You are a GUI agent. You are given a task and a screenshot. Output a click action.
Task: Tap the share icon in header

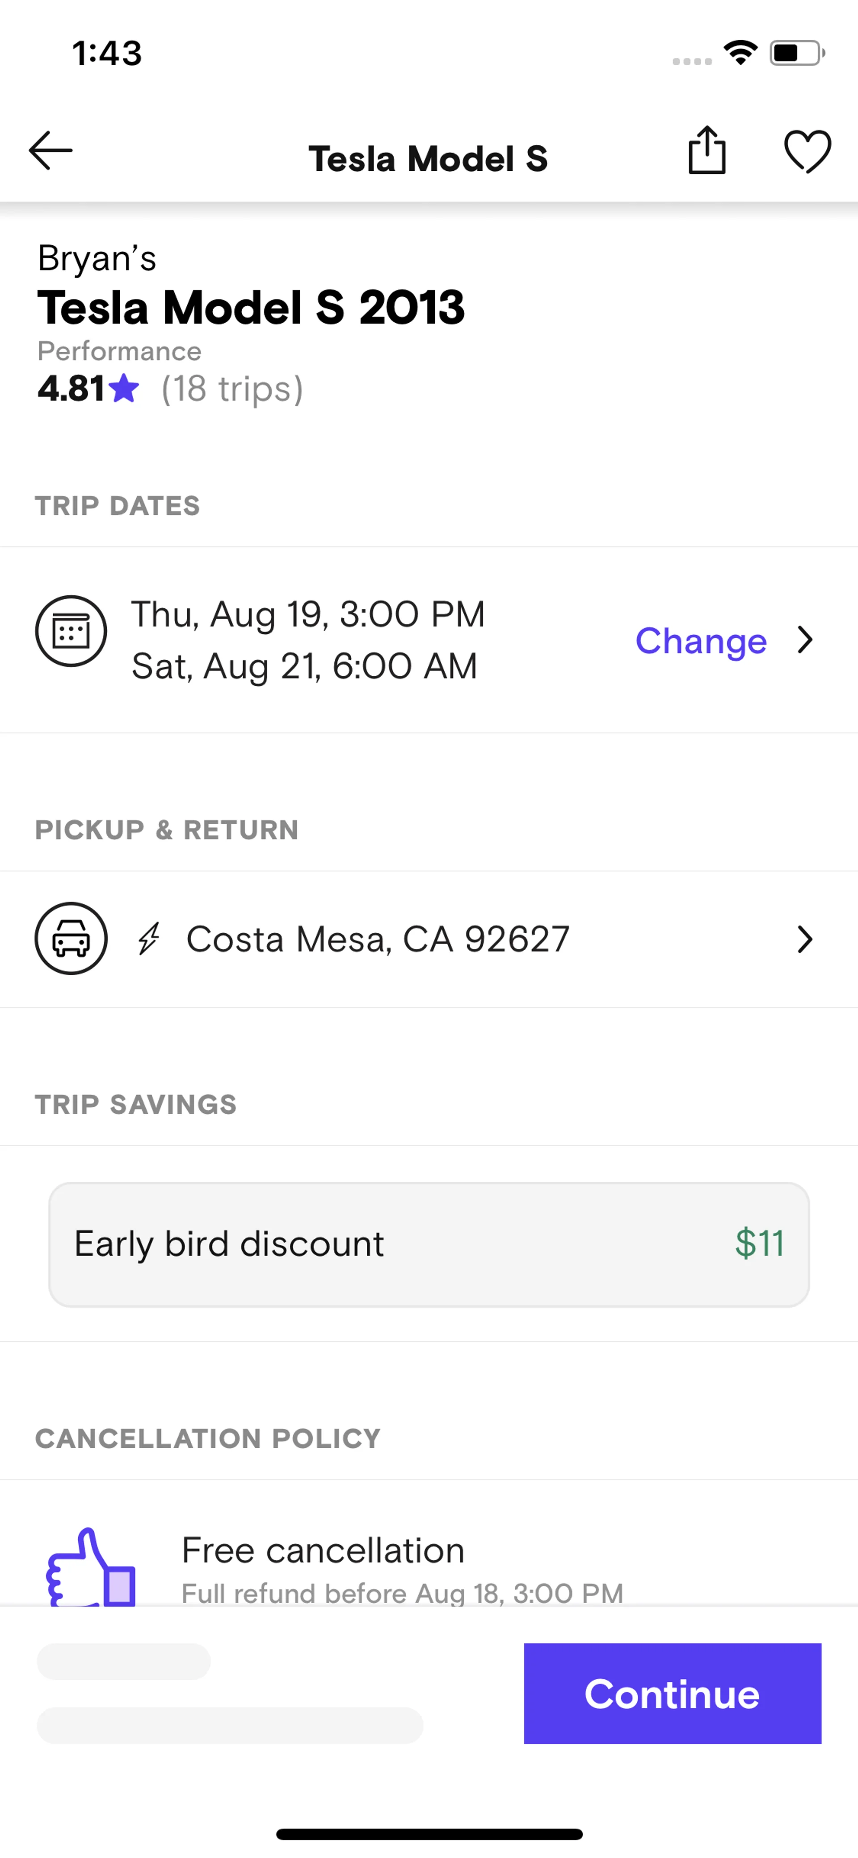tap(707, 151)
